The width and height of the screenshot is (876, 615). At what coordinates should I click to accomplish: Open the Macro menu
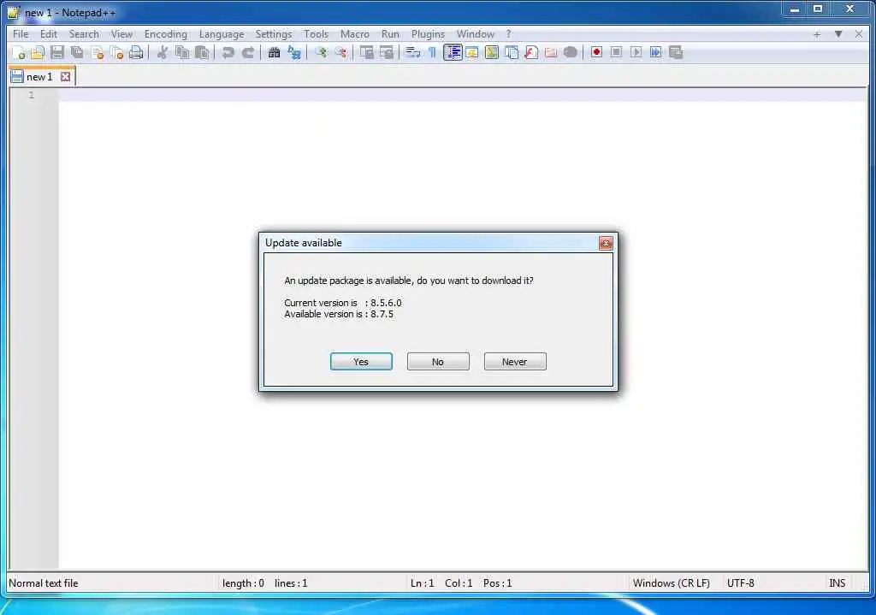pos(355,34)
